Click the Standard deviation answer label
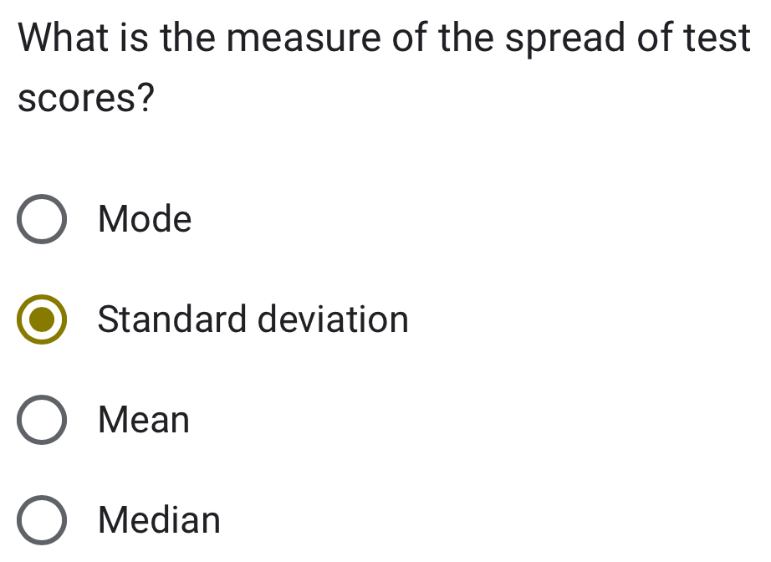The width and height of the screenshot is (771, 562). click(253, 320)
